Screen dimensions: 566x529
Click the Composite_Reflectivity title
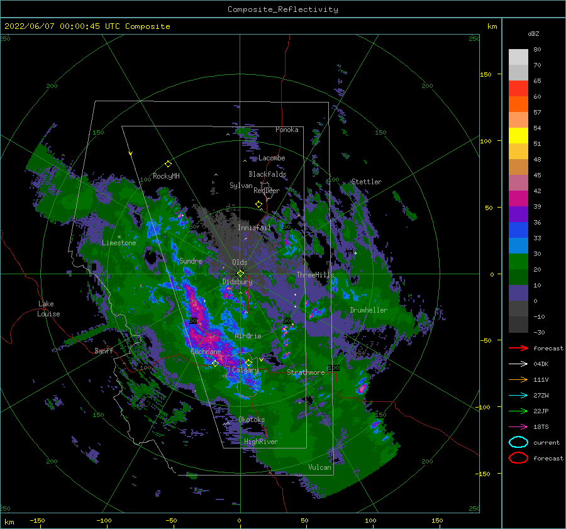coord(283,9)
